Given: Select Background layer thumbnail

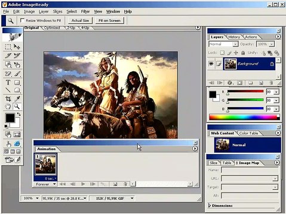Looking at the screenshot, I should [x=230, y=64].
